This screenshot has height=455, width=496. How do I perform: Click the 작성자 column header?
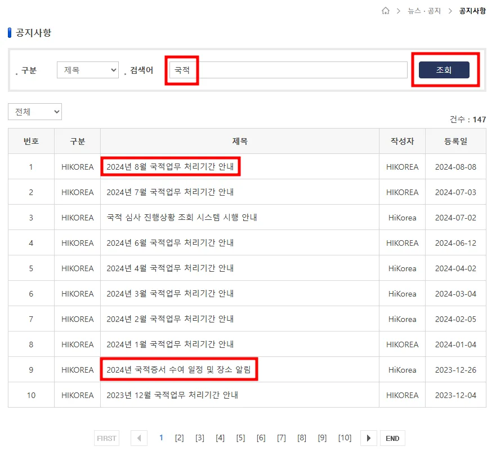click(403, 141)
